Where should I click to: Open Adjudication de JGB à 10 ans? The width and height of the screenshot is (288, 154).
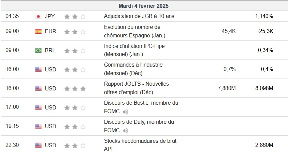tap(139, 16)
